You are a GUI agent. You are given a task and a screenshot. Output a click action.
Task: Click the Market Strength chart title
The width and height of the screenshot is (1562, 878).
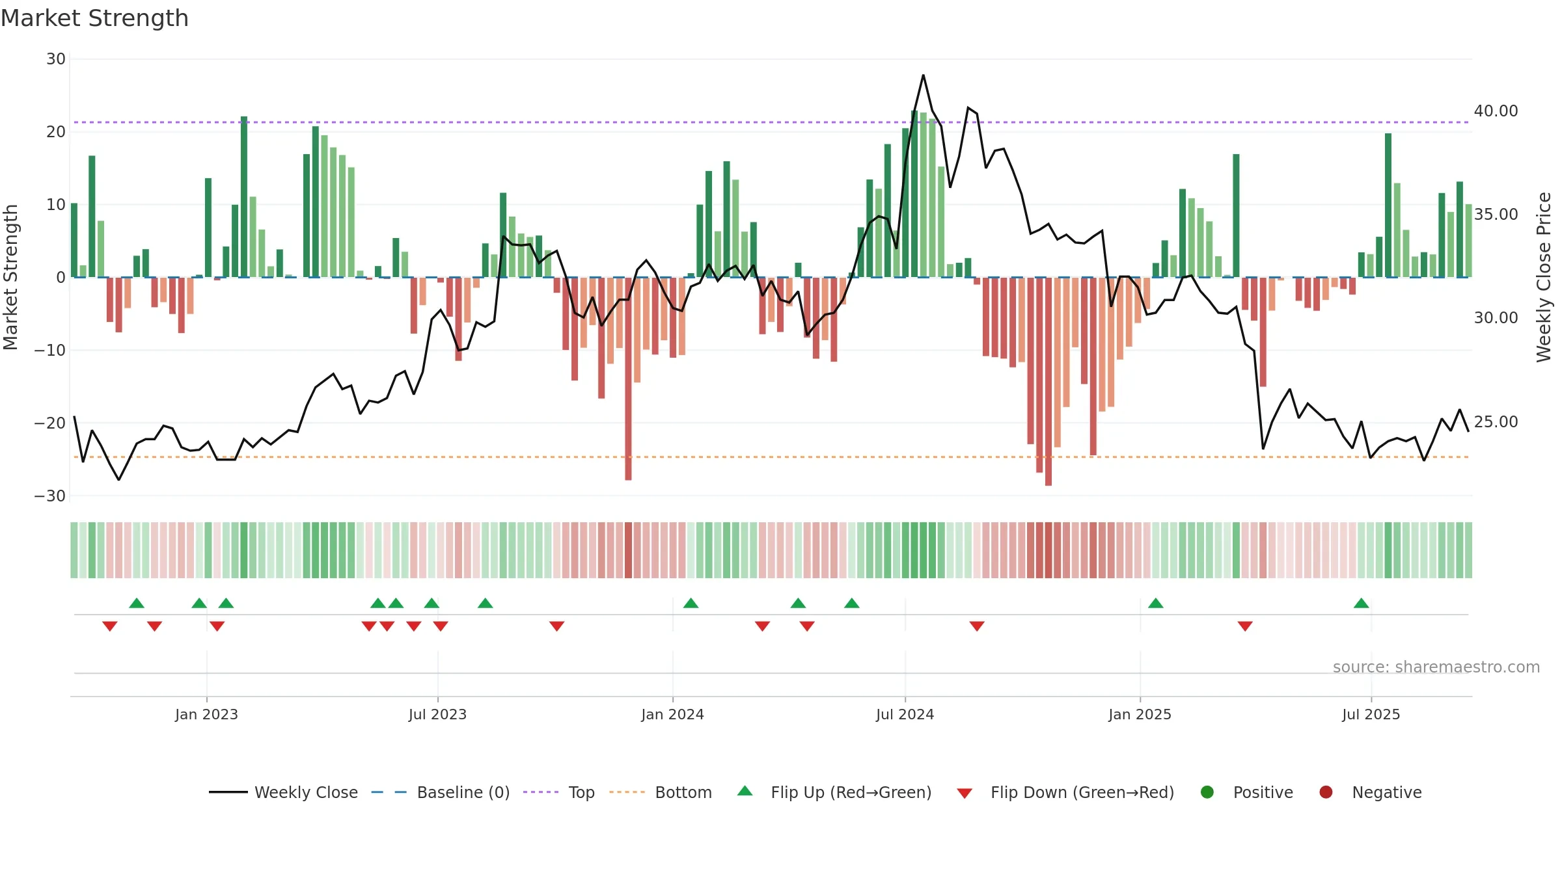(94, 18)
